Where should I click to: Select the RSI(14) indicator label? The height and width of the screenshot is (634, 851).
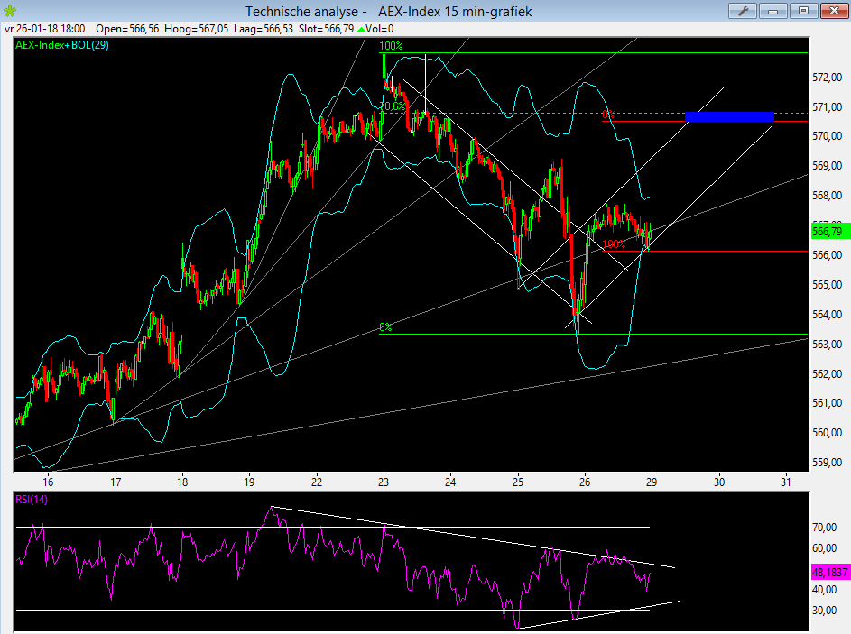[x=33, y=499]
